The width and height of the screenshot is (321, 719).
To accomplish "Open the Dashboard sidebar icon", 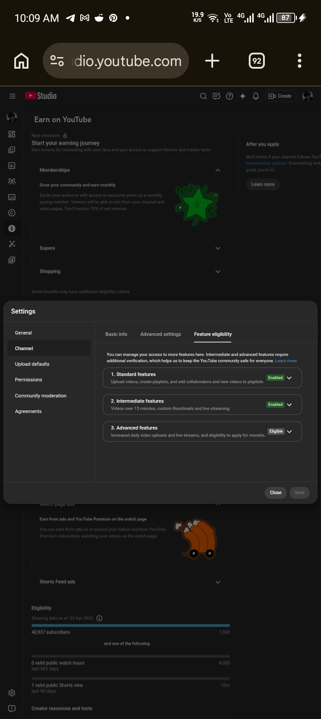I will coord(12,134).
